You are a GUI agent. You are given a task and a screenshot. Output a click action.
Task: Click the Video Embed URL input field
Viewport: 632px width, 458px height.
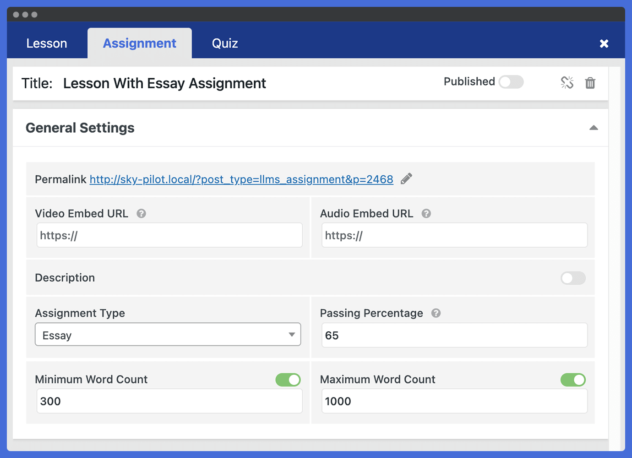[x=169, y=235]
